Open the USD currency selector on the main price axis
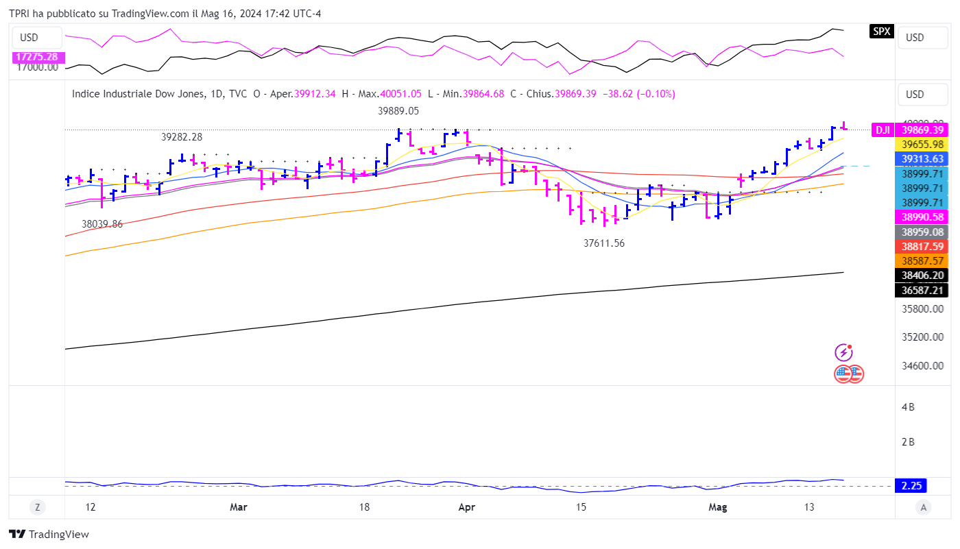 tap(915, 95)
